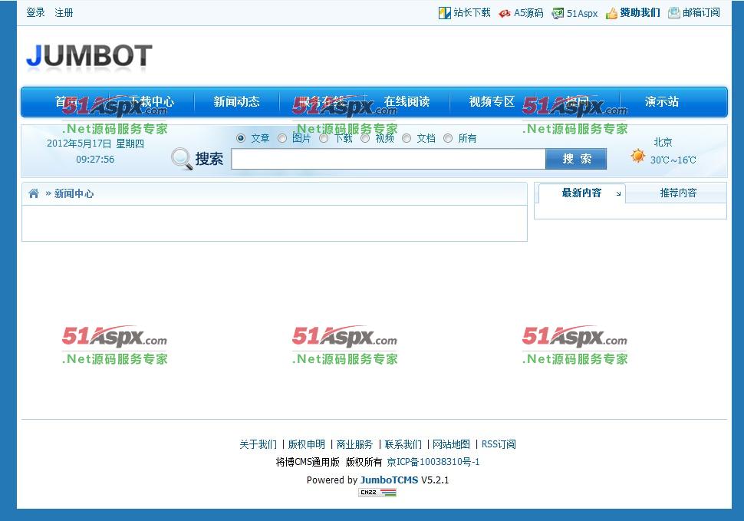
Task: Click the 51Aspx green icon
Action: [x=558, y=13]
